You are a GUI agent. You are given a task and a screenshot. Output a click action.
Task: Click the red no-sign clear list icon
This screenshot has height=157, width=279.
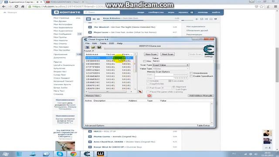[x=150, y=96]
